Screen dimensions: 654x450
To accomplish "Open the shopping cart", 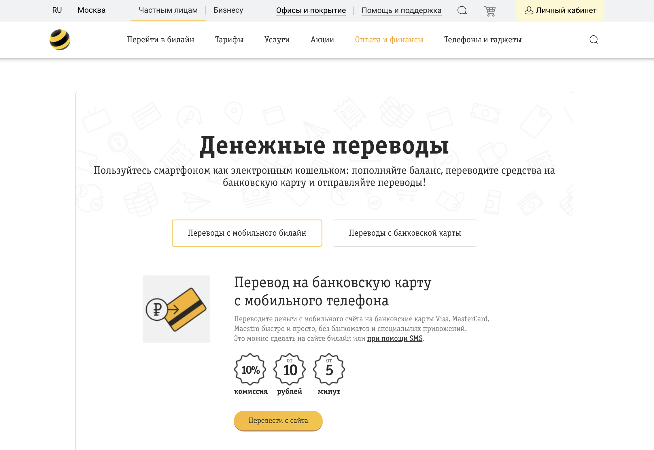I will pyautogui.click(x=490, y=10).
